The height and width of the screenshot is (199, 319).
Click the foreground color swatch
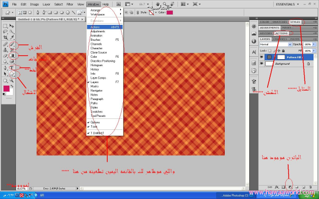click(x=6, y=89)
